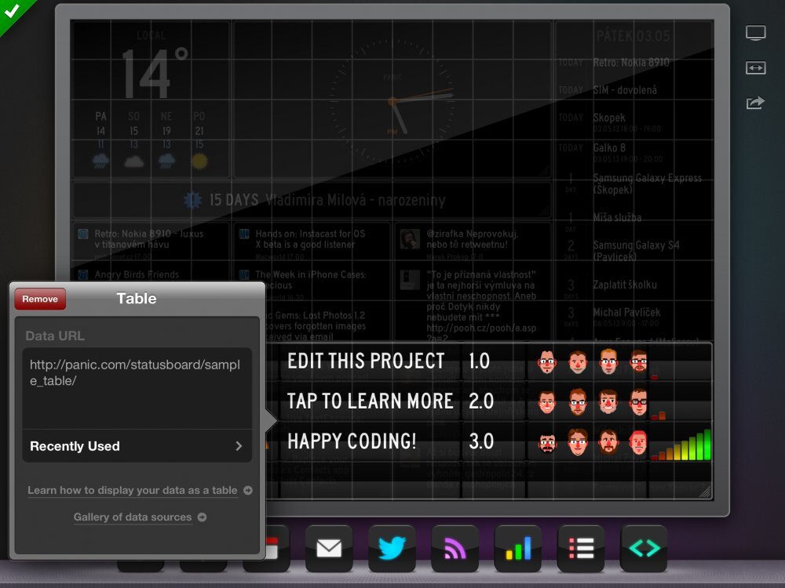Choose the Do-It-Yourself code widget
Image resolution: width=785 pixels, height=588 pixels.
click(x=643, y=548)
